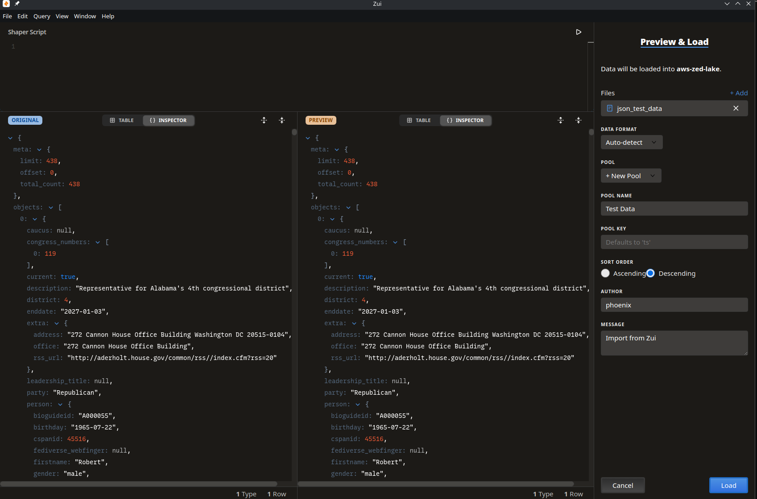Click the Pool Key input field
The width and height of the screenshot is (757, 499).
click(x=674, y=242)
